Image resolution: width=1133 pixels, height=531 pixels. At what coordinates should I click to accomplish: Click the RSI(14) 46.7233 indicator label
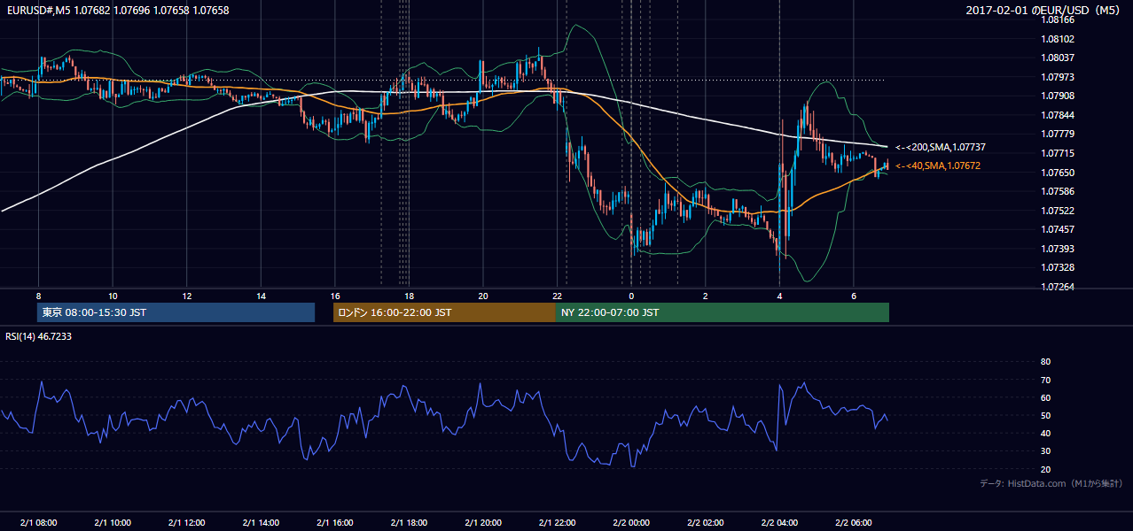[39, 336]
